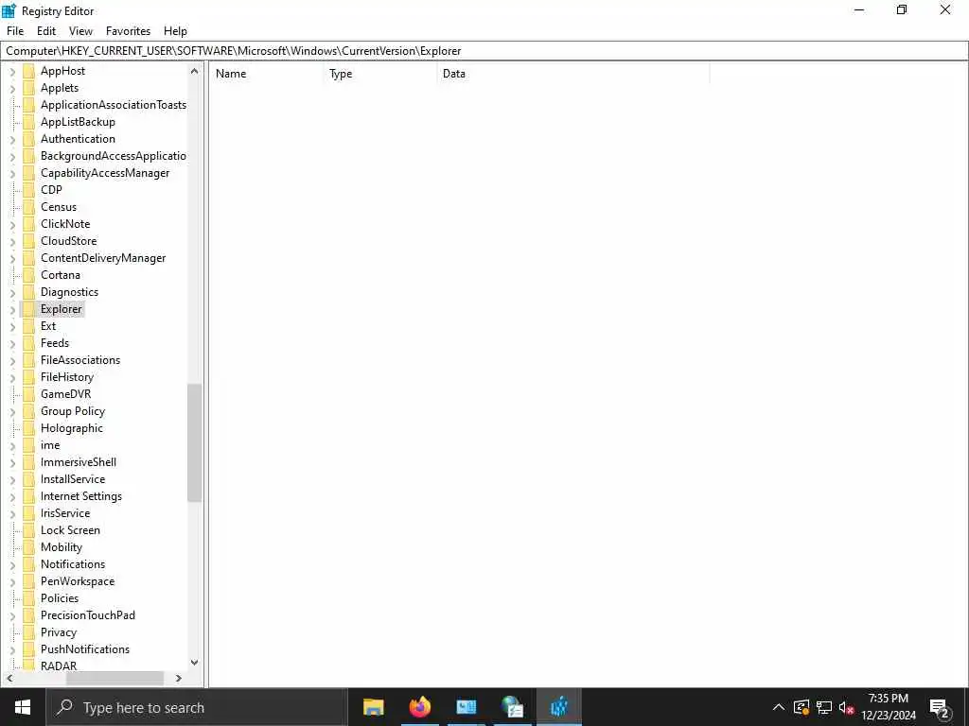Select the ContentDeliveryManager key
This screenshot has width=969, height=726.
tap(103, 258)
